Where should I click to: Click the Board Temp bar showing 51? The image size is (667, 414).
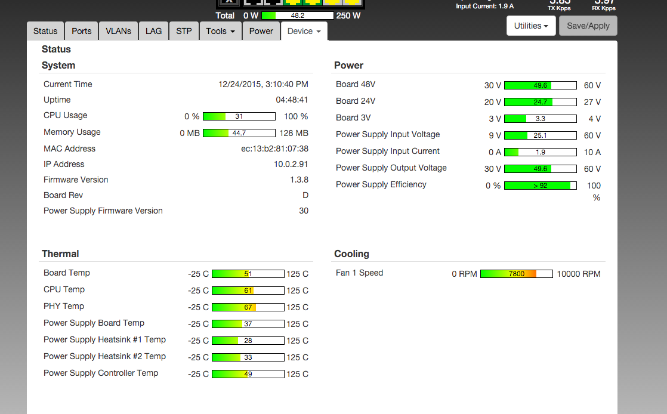[248, 274]
